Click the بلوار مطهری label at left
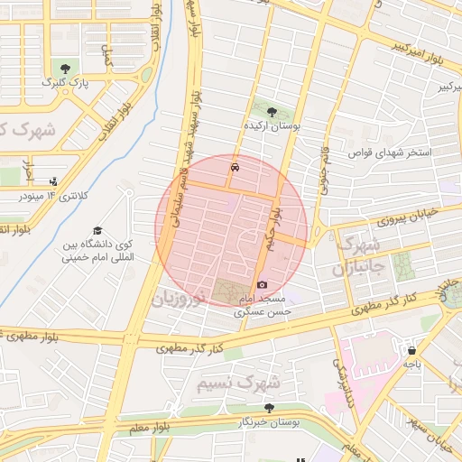Viewport: 462px width, 462px height. click(x=29, y=337)
